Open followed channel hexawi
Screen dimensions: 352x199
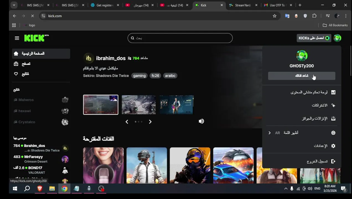[41, 111]
